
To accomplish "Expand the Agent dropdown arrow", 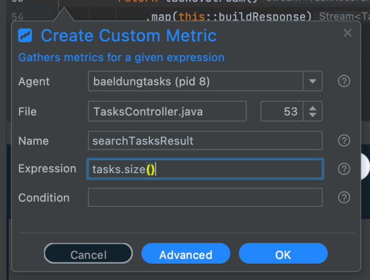I will pos(312,81).
